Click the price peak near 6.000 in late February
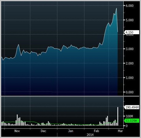The height and width of the screenshot is (138, 141). [x=117, y=8]
